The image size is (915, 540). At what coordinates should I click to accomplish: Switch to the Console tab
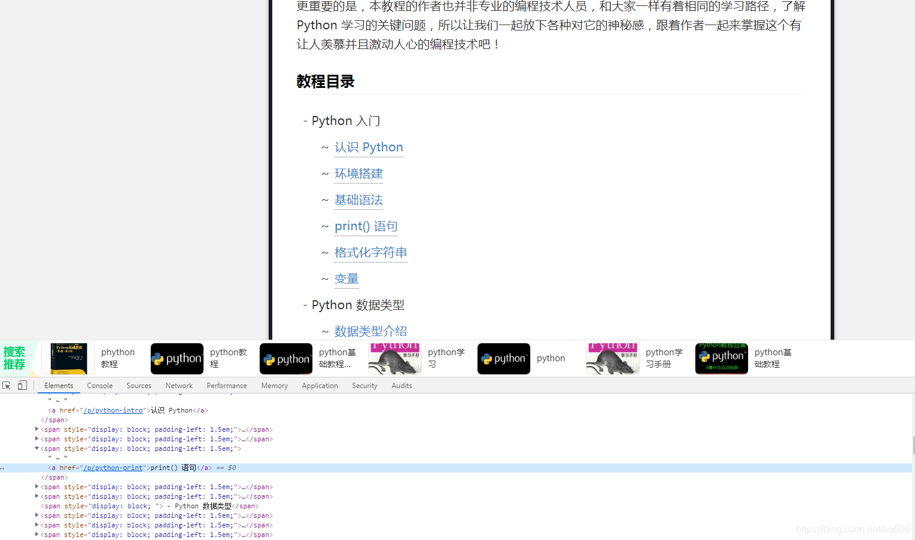click(100, 386)
